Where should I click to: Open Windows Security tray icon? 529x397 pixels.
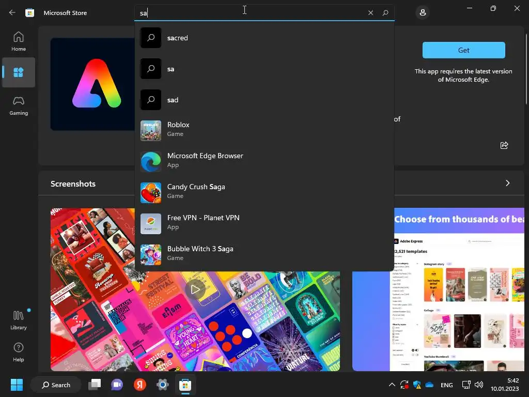417,385
